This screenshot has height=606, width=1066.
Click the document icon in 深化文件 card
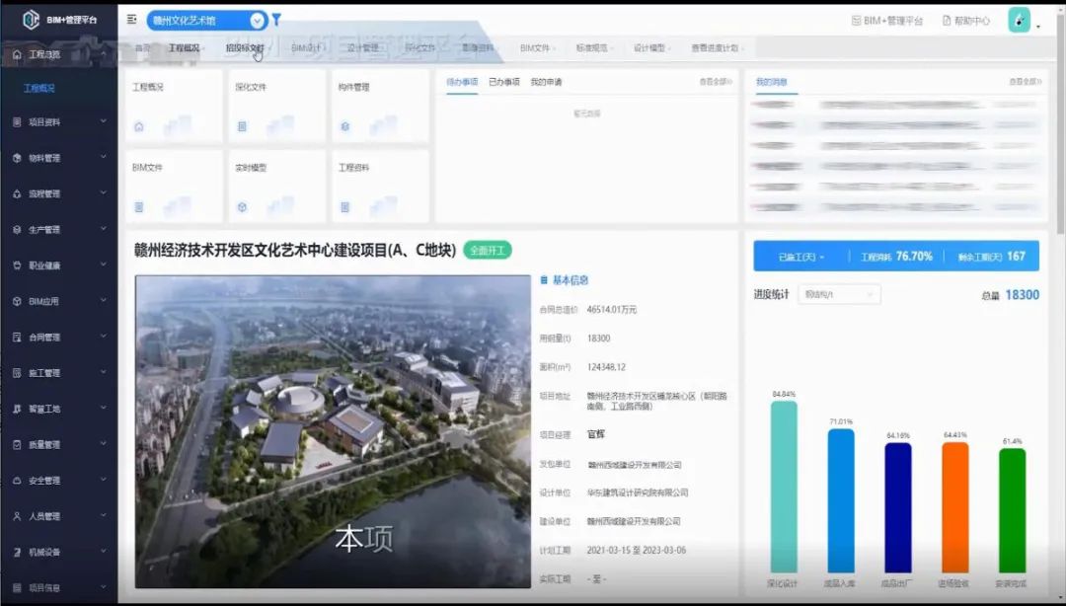click(242, 126)
